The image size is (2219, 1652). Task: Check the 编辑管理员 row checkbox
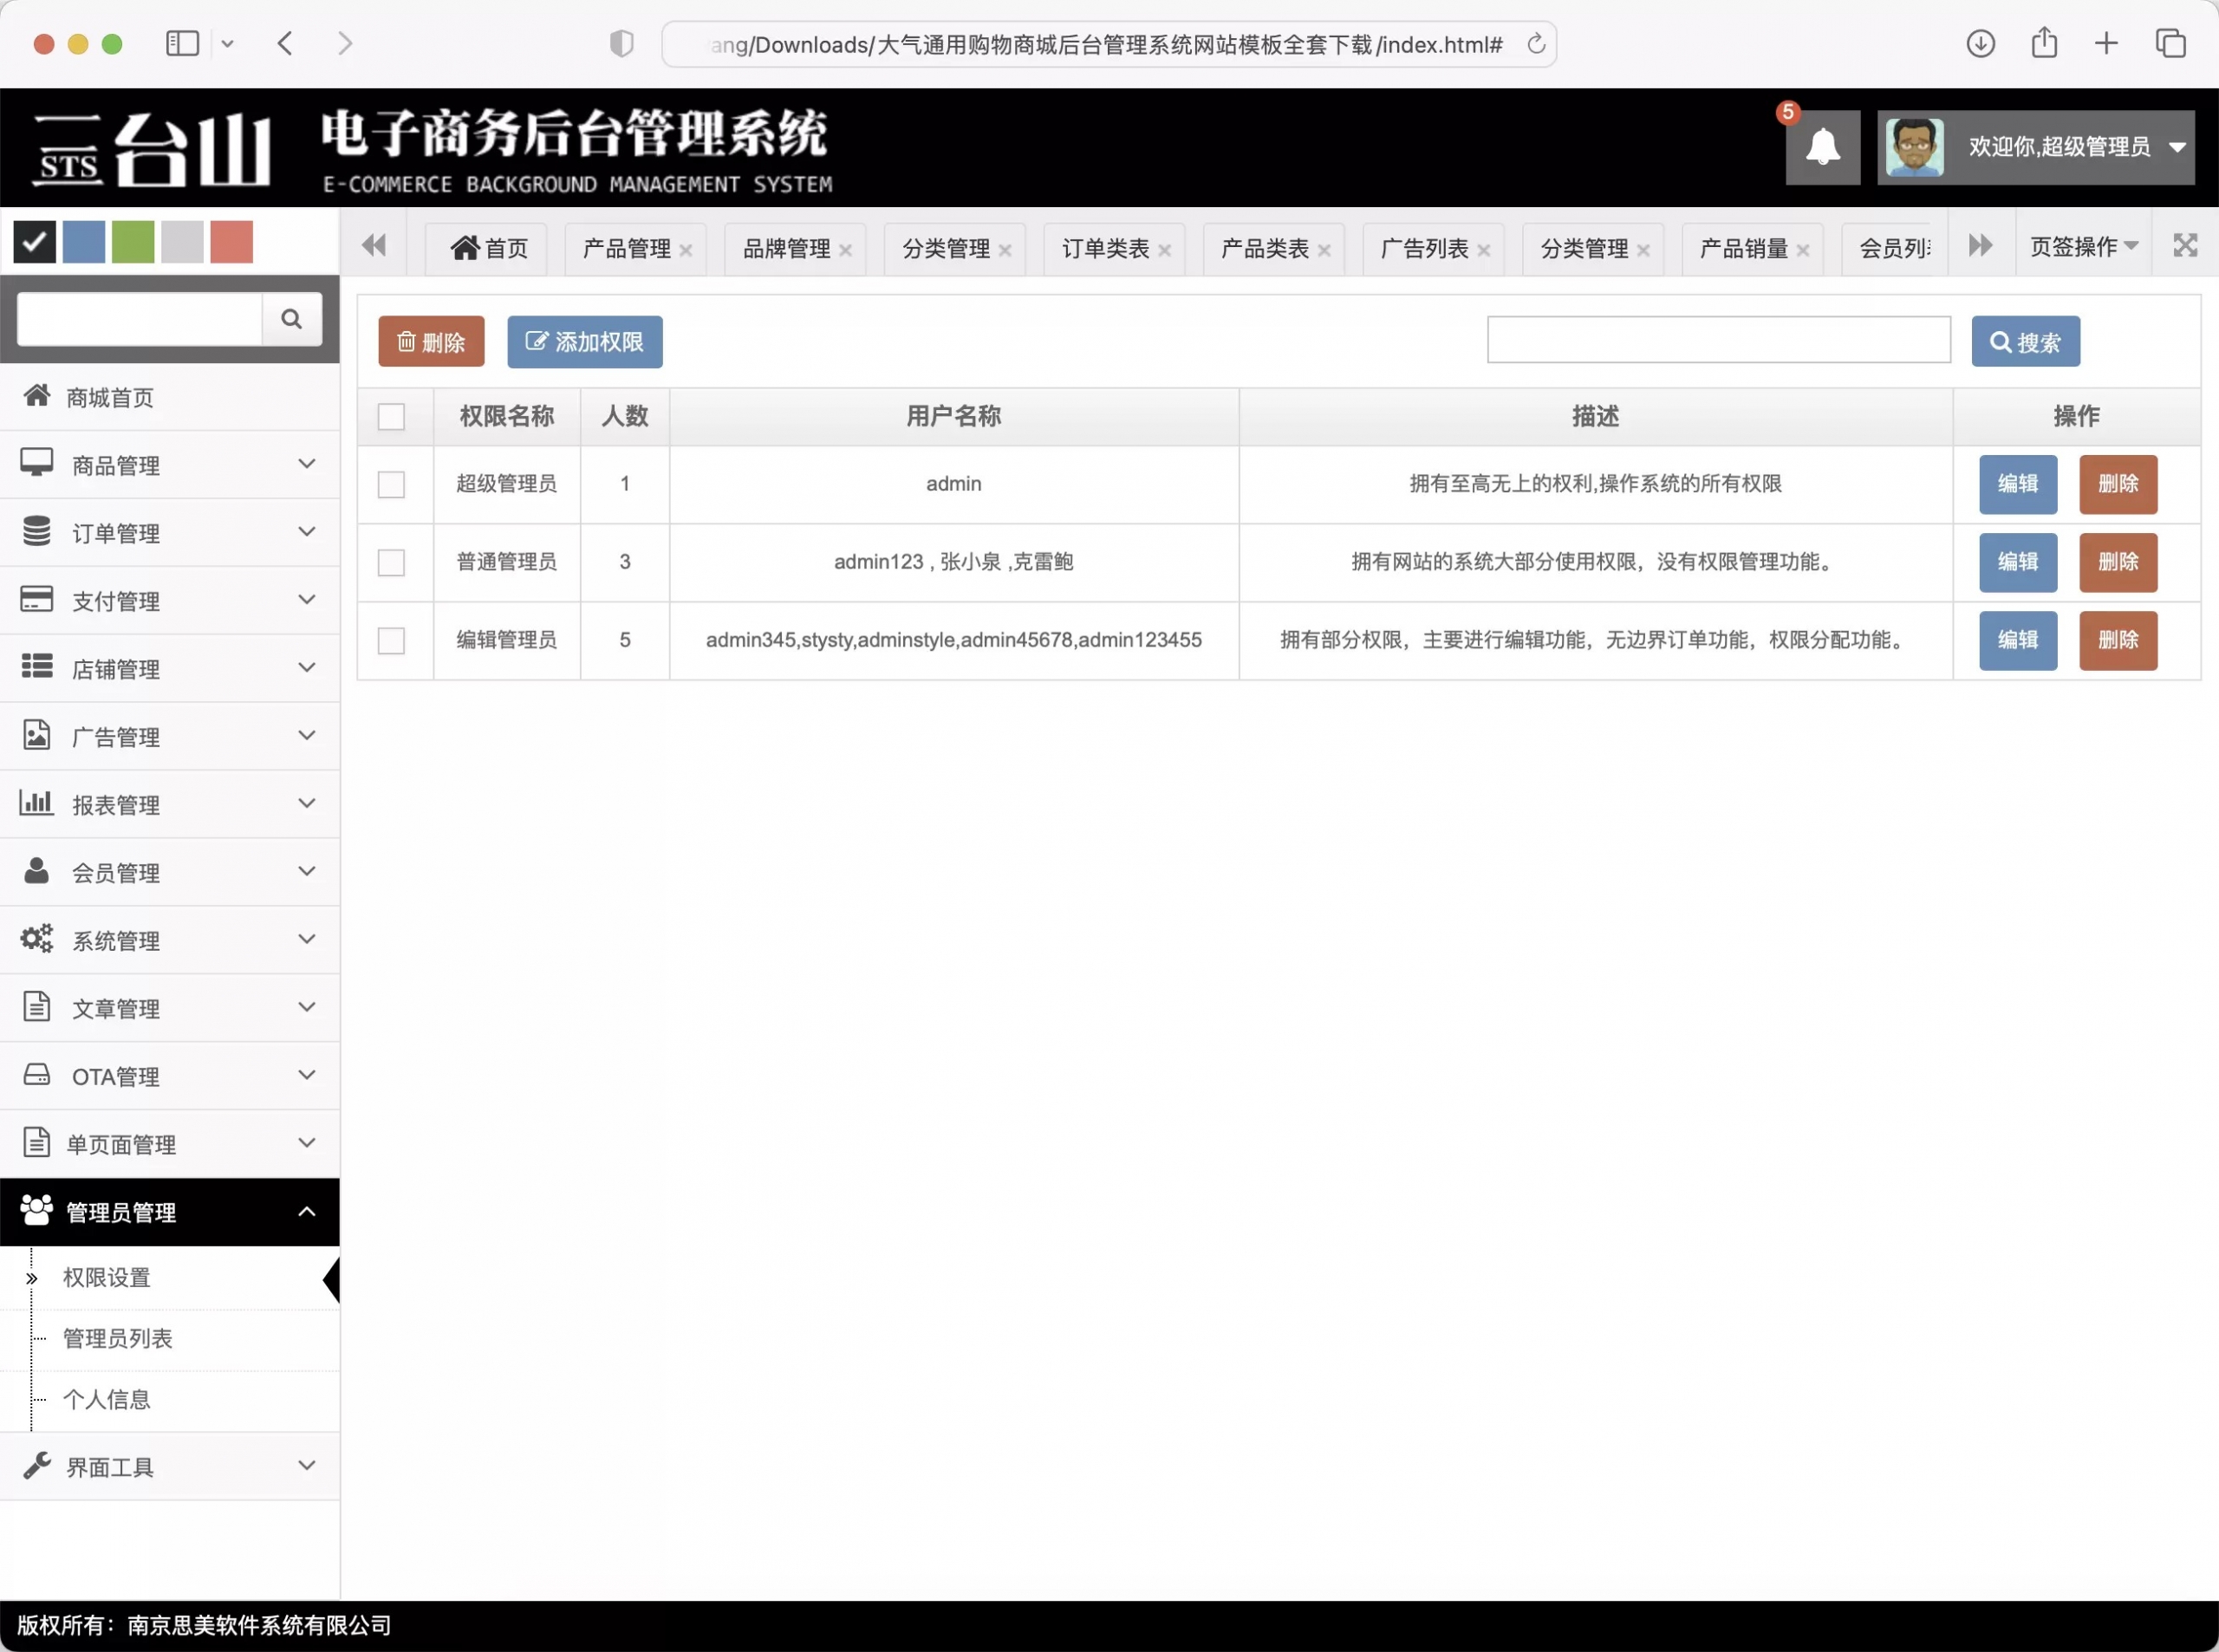391,641
